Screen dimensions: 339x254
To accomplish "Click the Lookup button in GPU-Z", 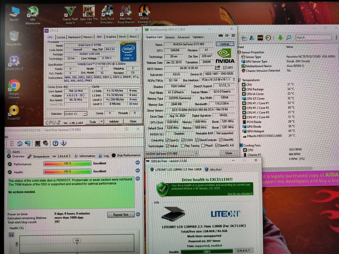I will coord(225,44).
